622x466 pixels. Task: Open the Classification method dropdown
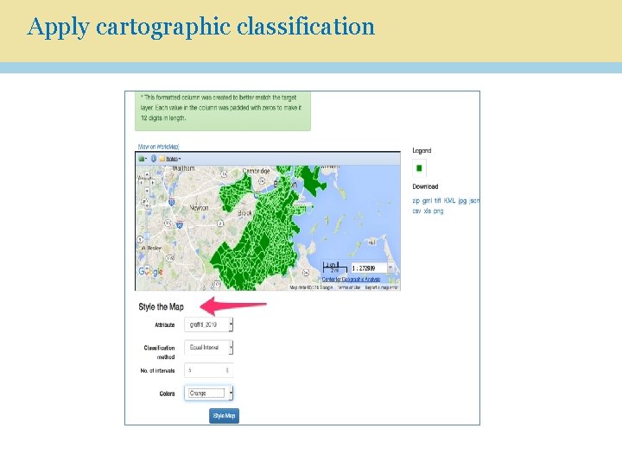tap(209, 348)
